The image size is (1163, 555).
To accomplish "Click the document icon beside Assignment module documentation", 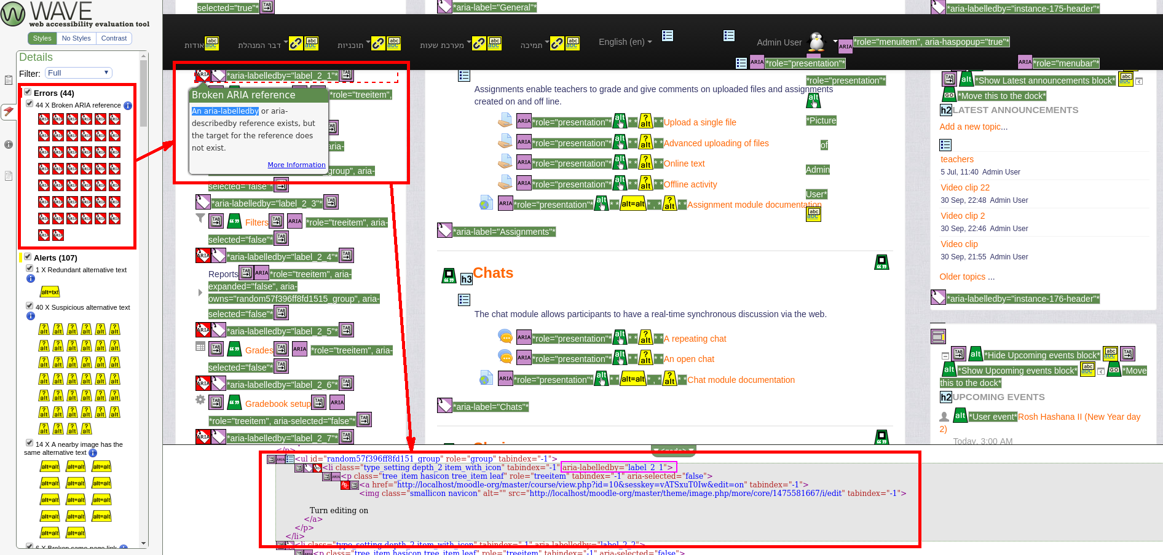I will [x=486, y=203].
